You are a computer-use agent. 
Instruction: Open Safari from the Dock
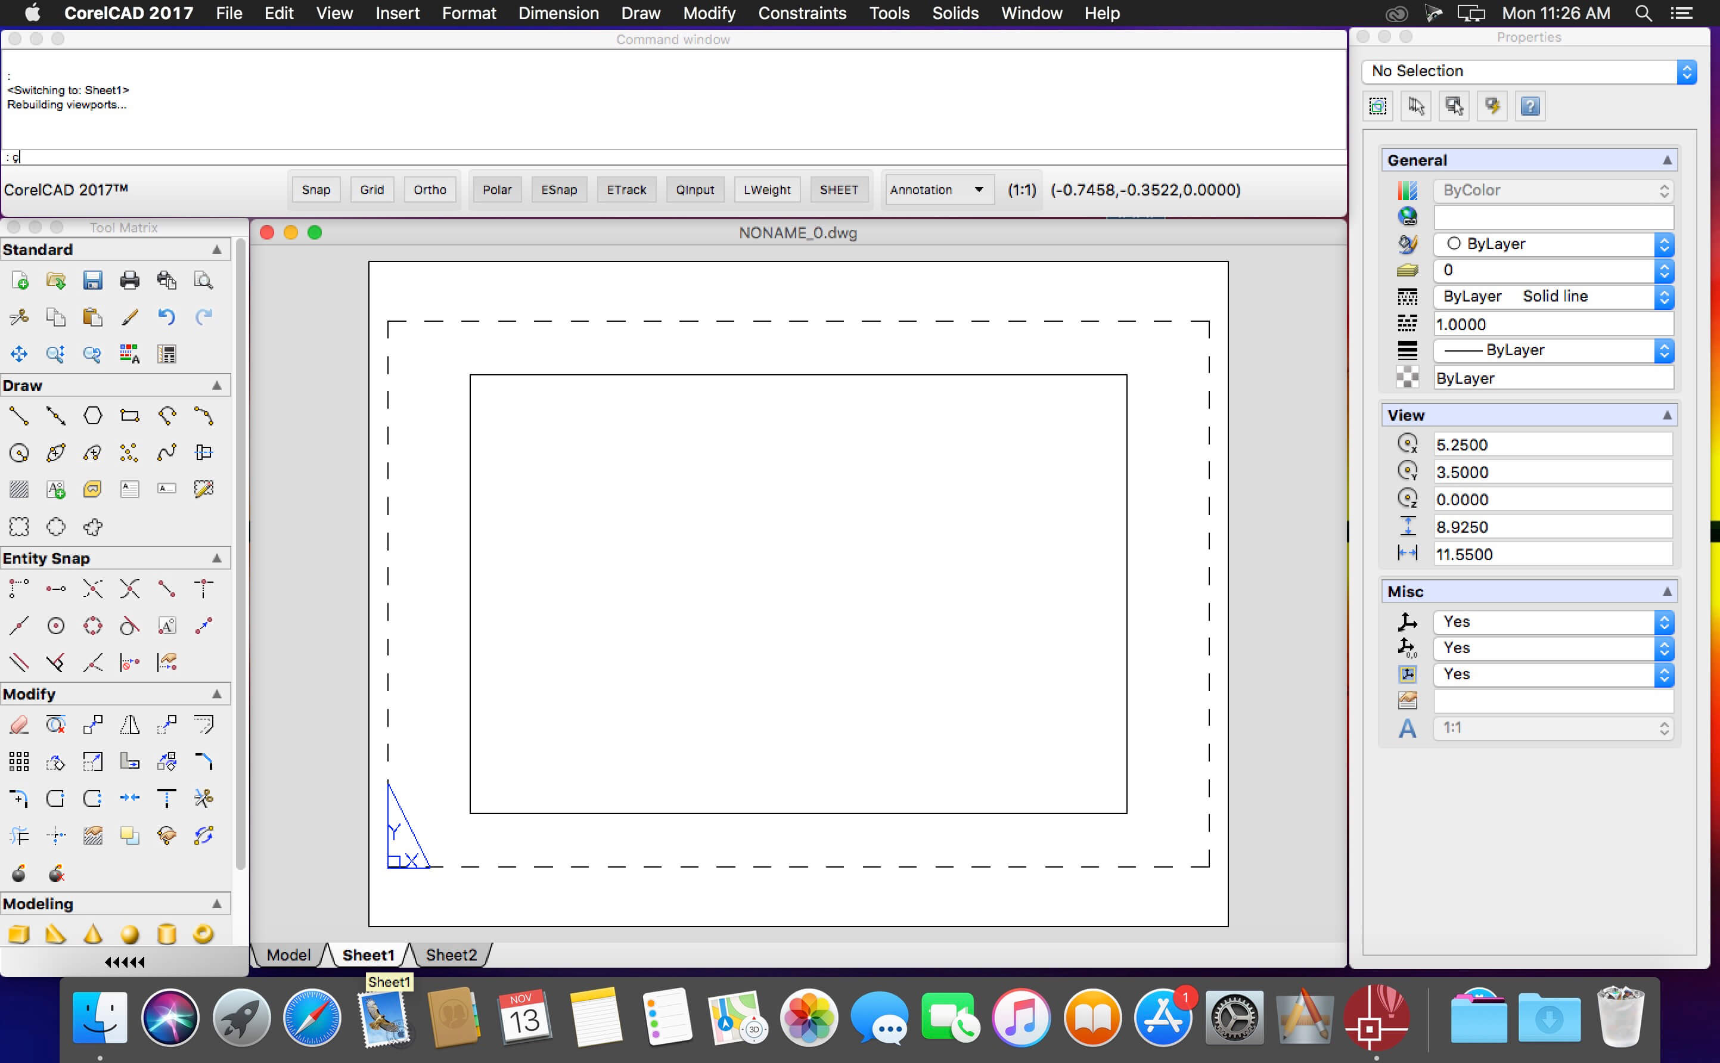pos(312,1017)
